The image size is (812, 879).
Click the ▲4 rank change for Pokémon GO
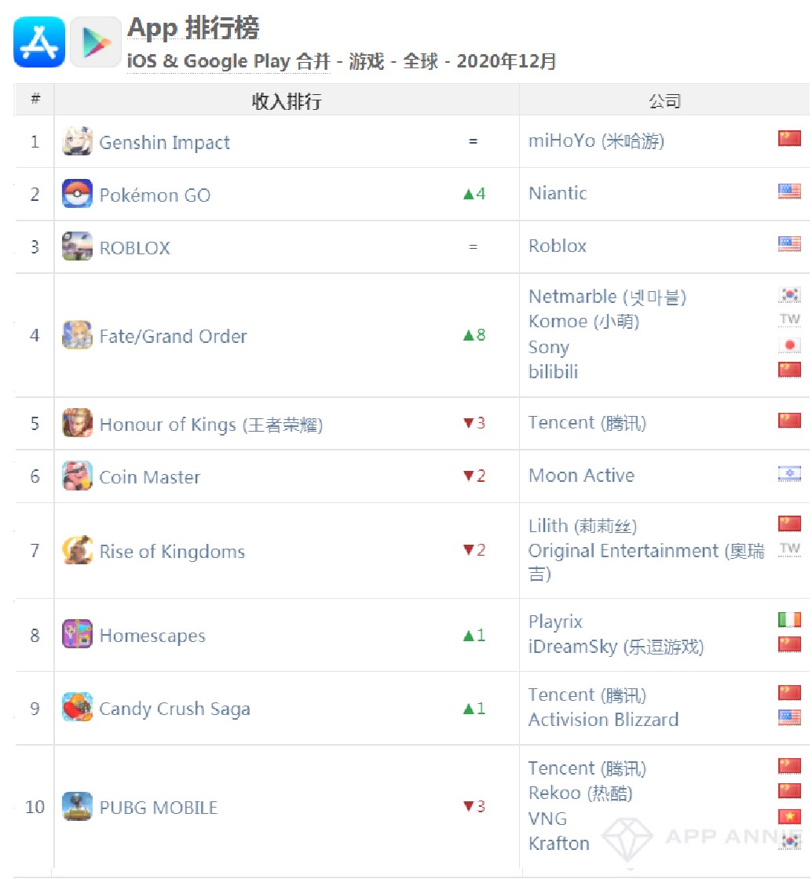pos(474,194)
